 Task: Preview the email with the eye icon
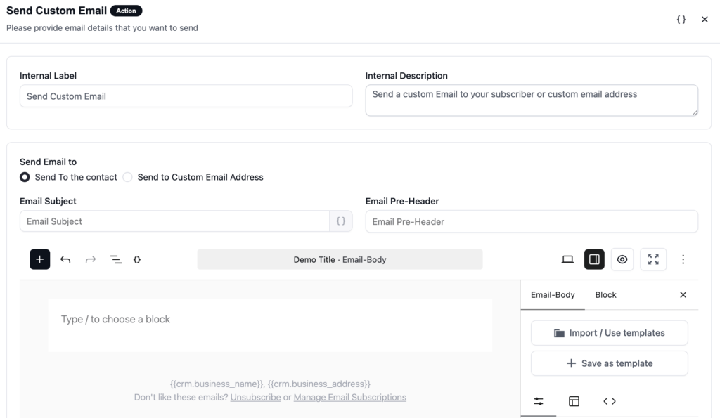pos(622,259)
